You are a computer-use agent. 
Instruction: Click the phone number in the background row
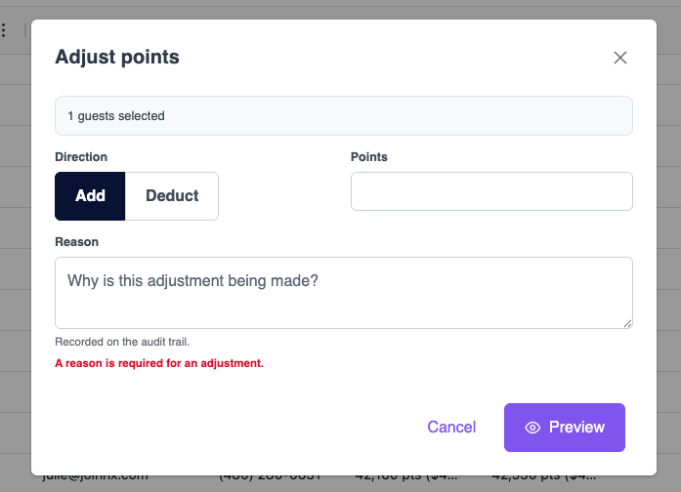click(x=270, y=477)
